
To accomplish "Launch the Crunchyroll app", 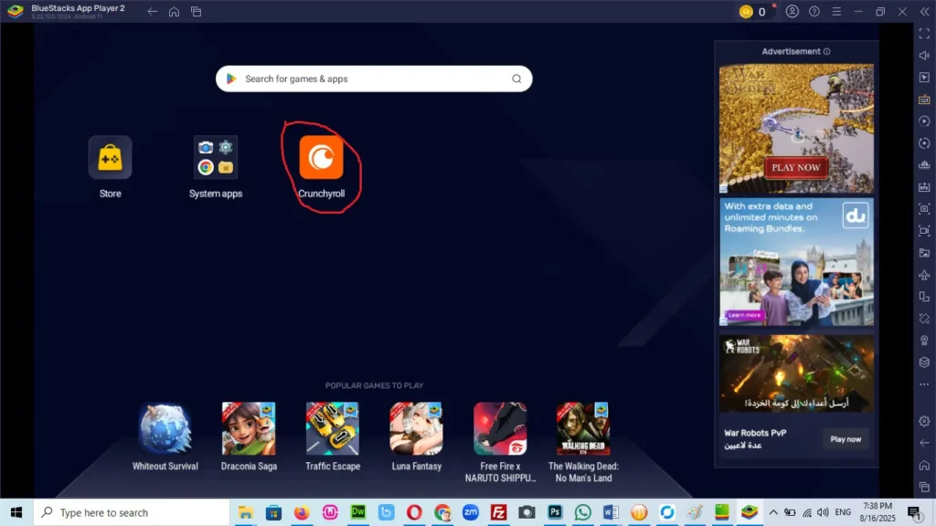I will click(x=321, y=158).
